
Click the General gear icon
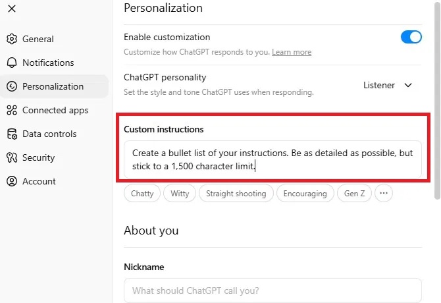coord(12,39)
